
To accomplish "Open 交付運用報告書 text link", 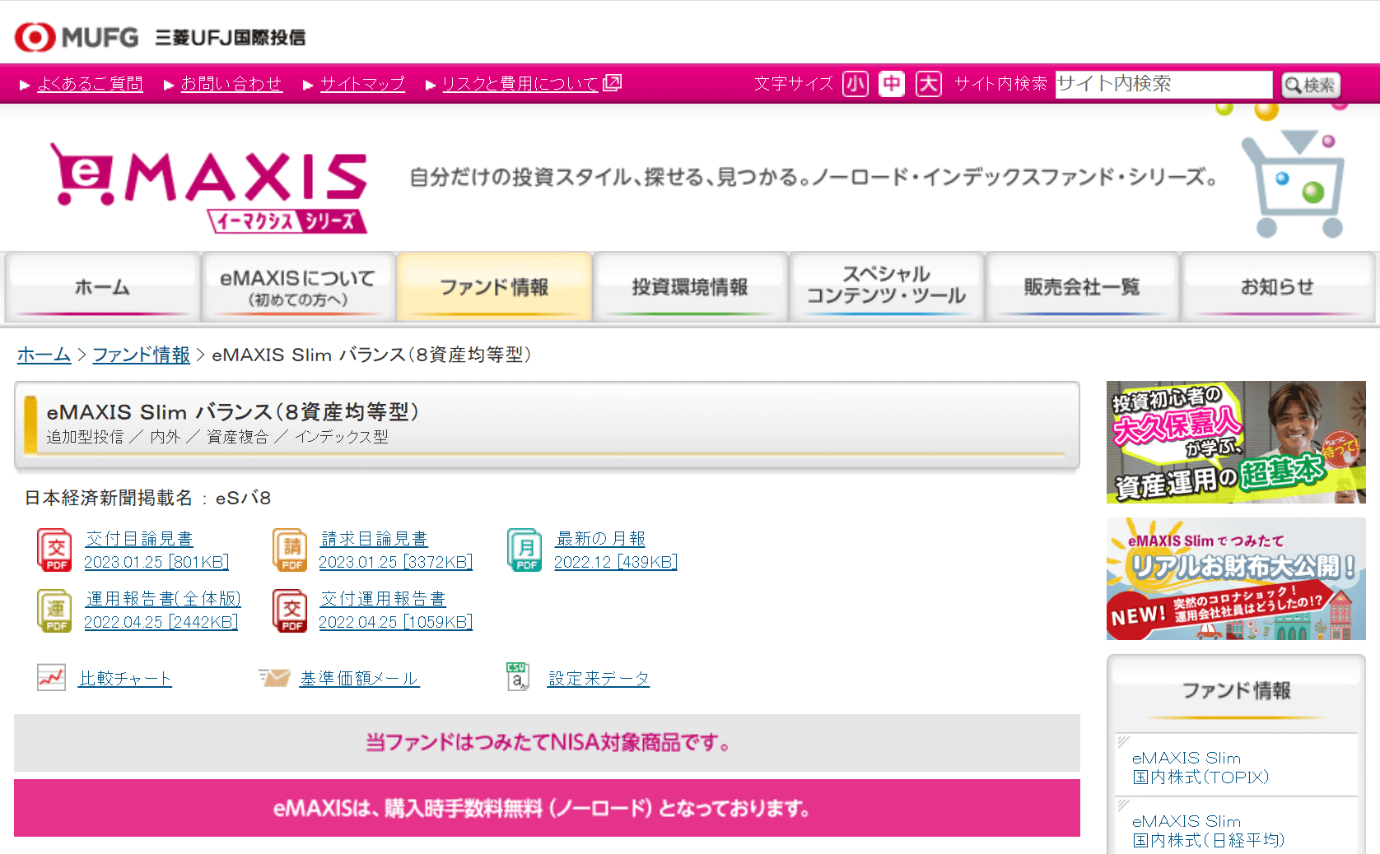I will coord(383,599).
